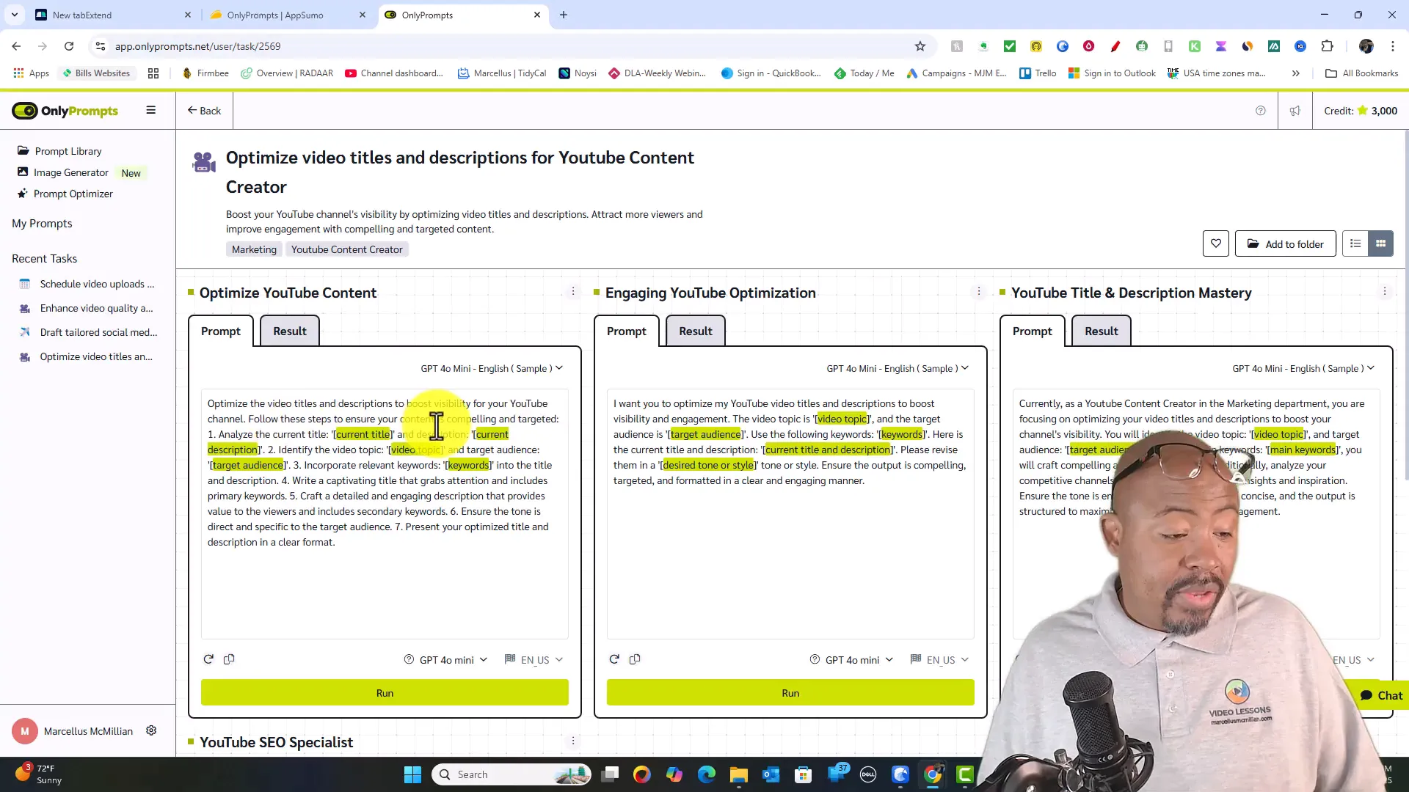Collapse the sidebar with the hamburger icon
Screen dimensions: 1409x792
click(150, 111)
